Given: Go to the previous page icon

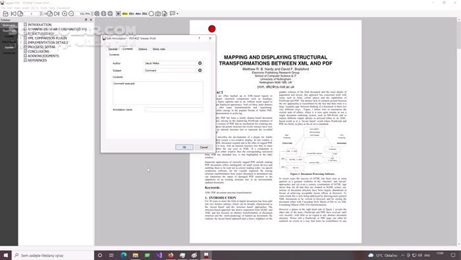Looking at the screenshot, I should click(x=20, y=14).
